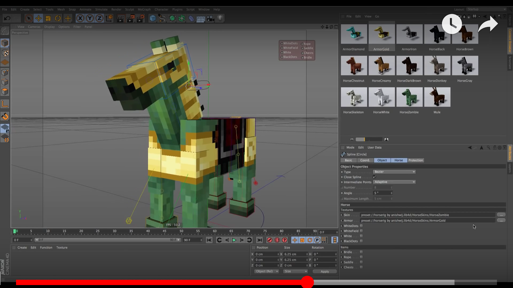Enable the BlackDots checkbox
This screenshot has width=513, height=288.
click(361, 241)
